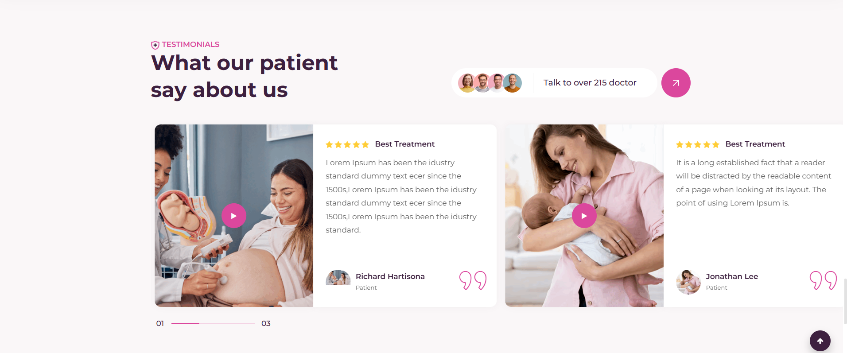Click Jonathan Lee's avatar thumbnail
Image resolution: width=847 pixels, height=353 pixels.
[x=688, y=282]
